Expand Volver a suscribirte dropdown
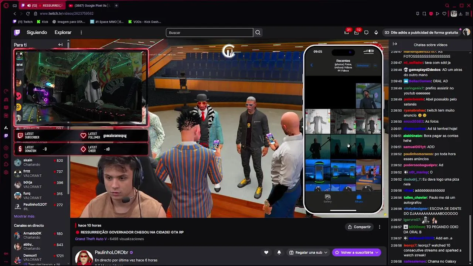 pos(377,252)
